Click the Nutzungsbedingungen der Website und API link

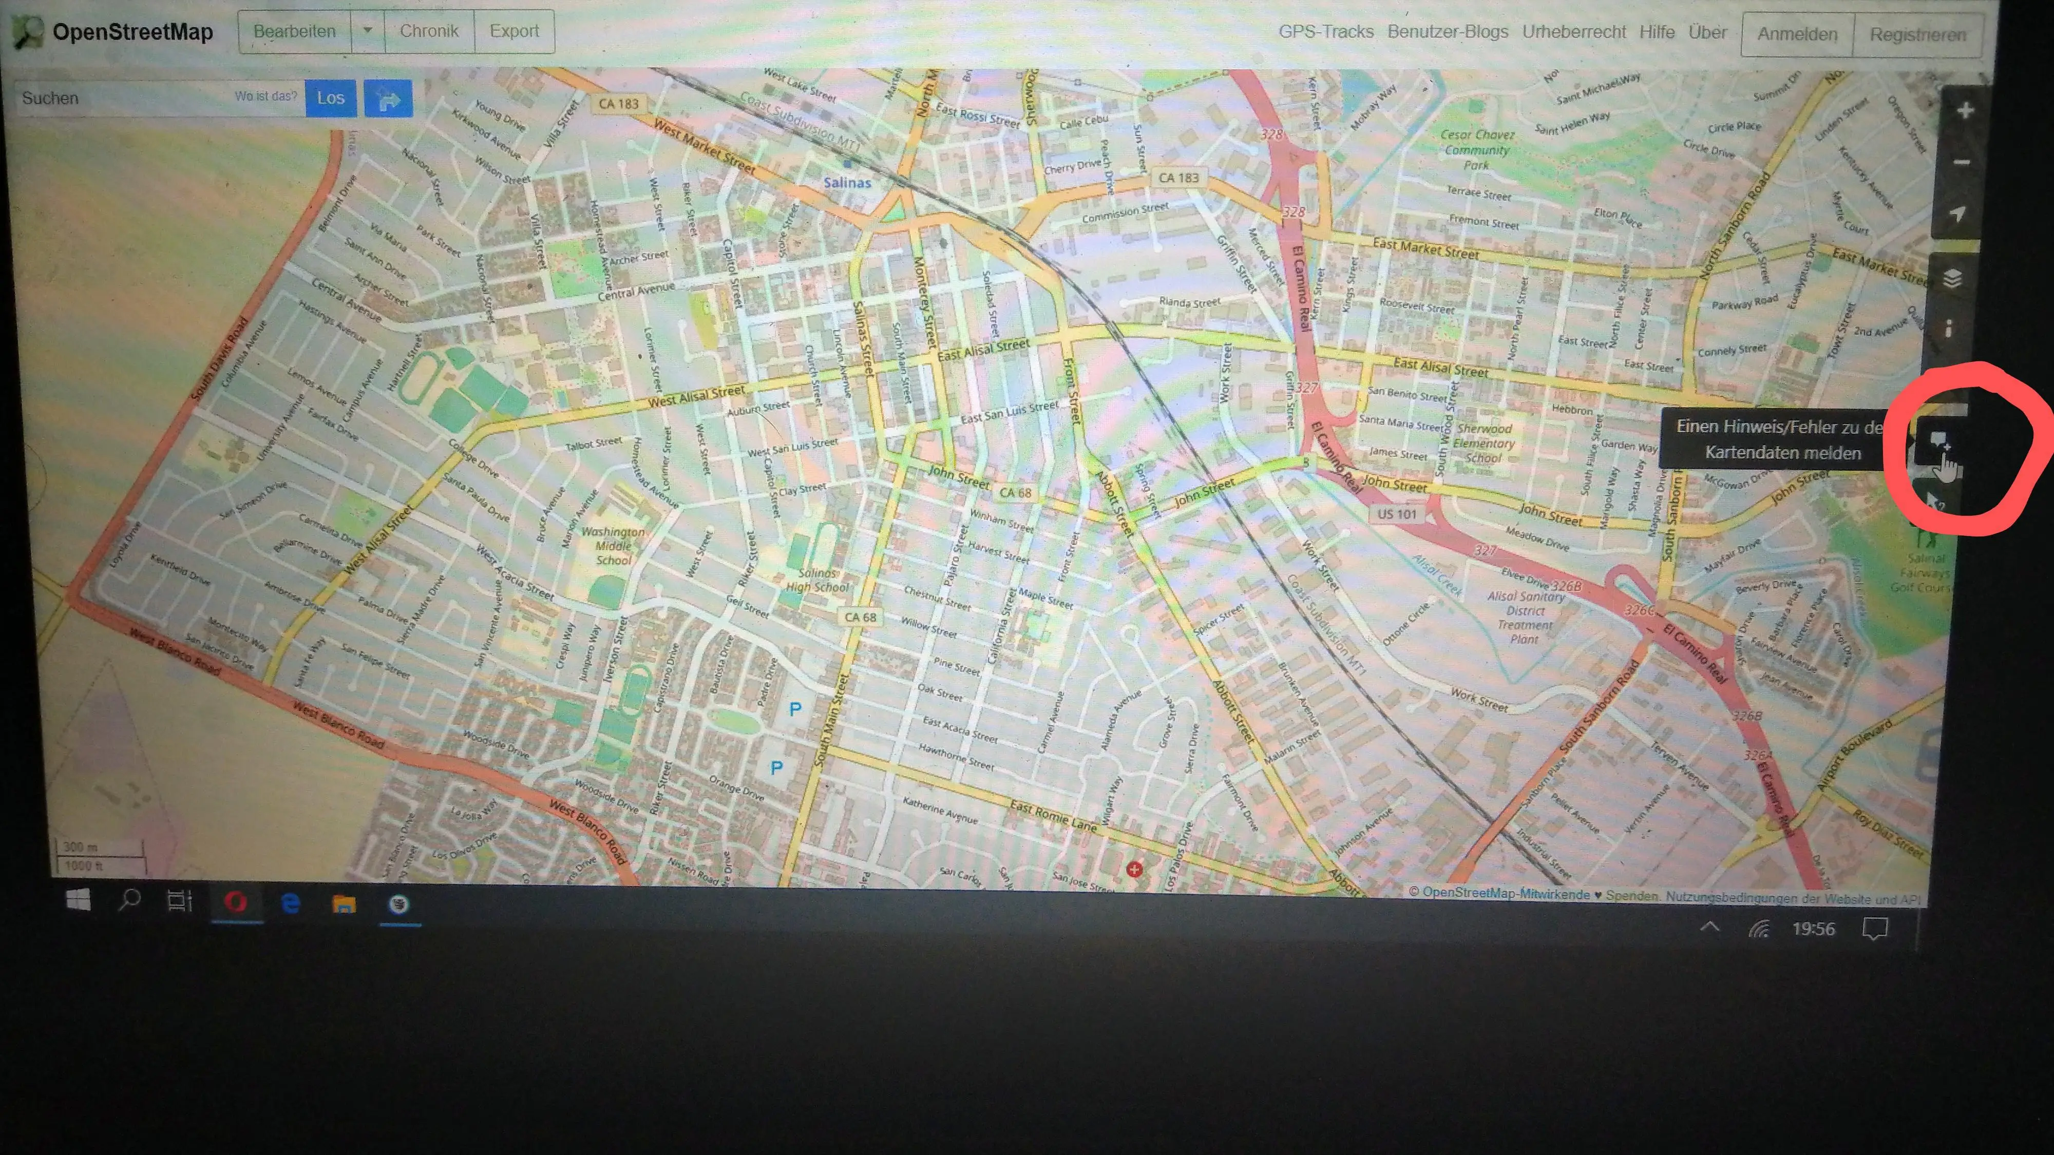(1793, 898)
